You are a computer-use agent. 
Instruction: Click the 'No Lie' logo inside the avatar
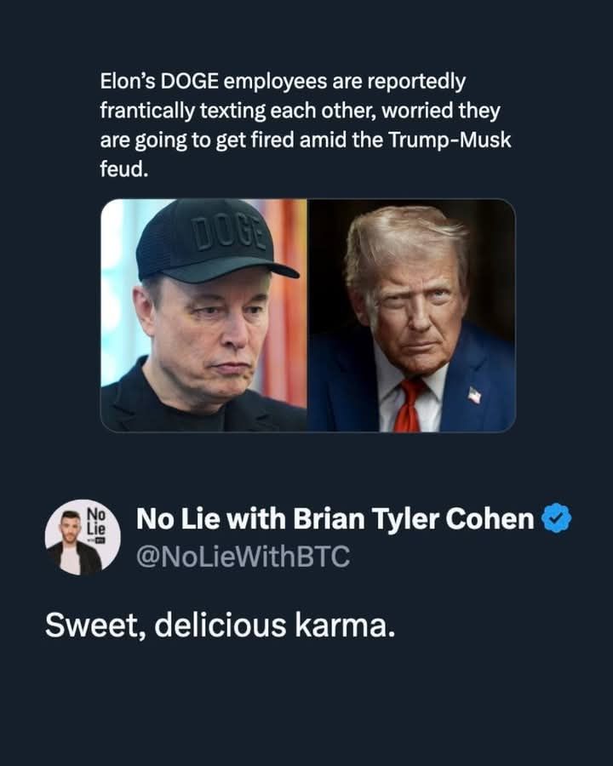(x=96, y=522)
